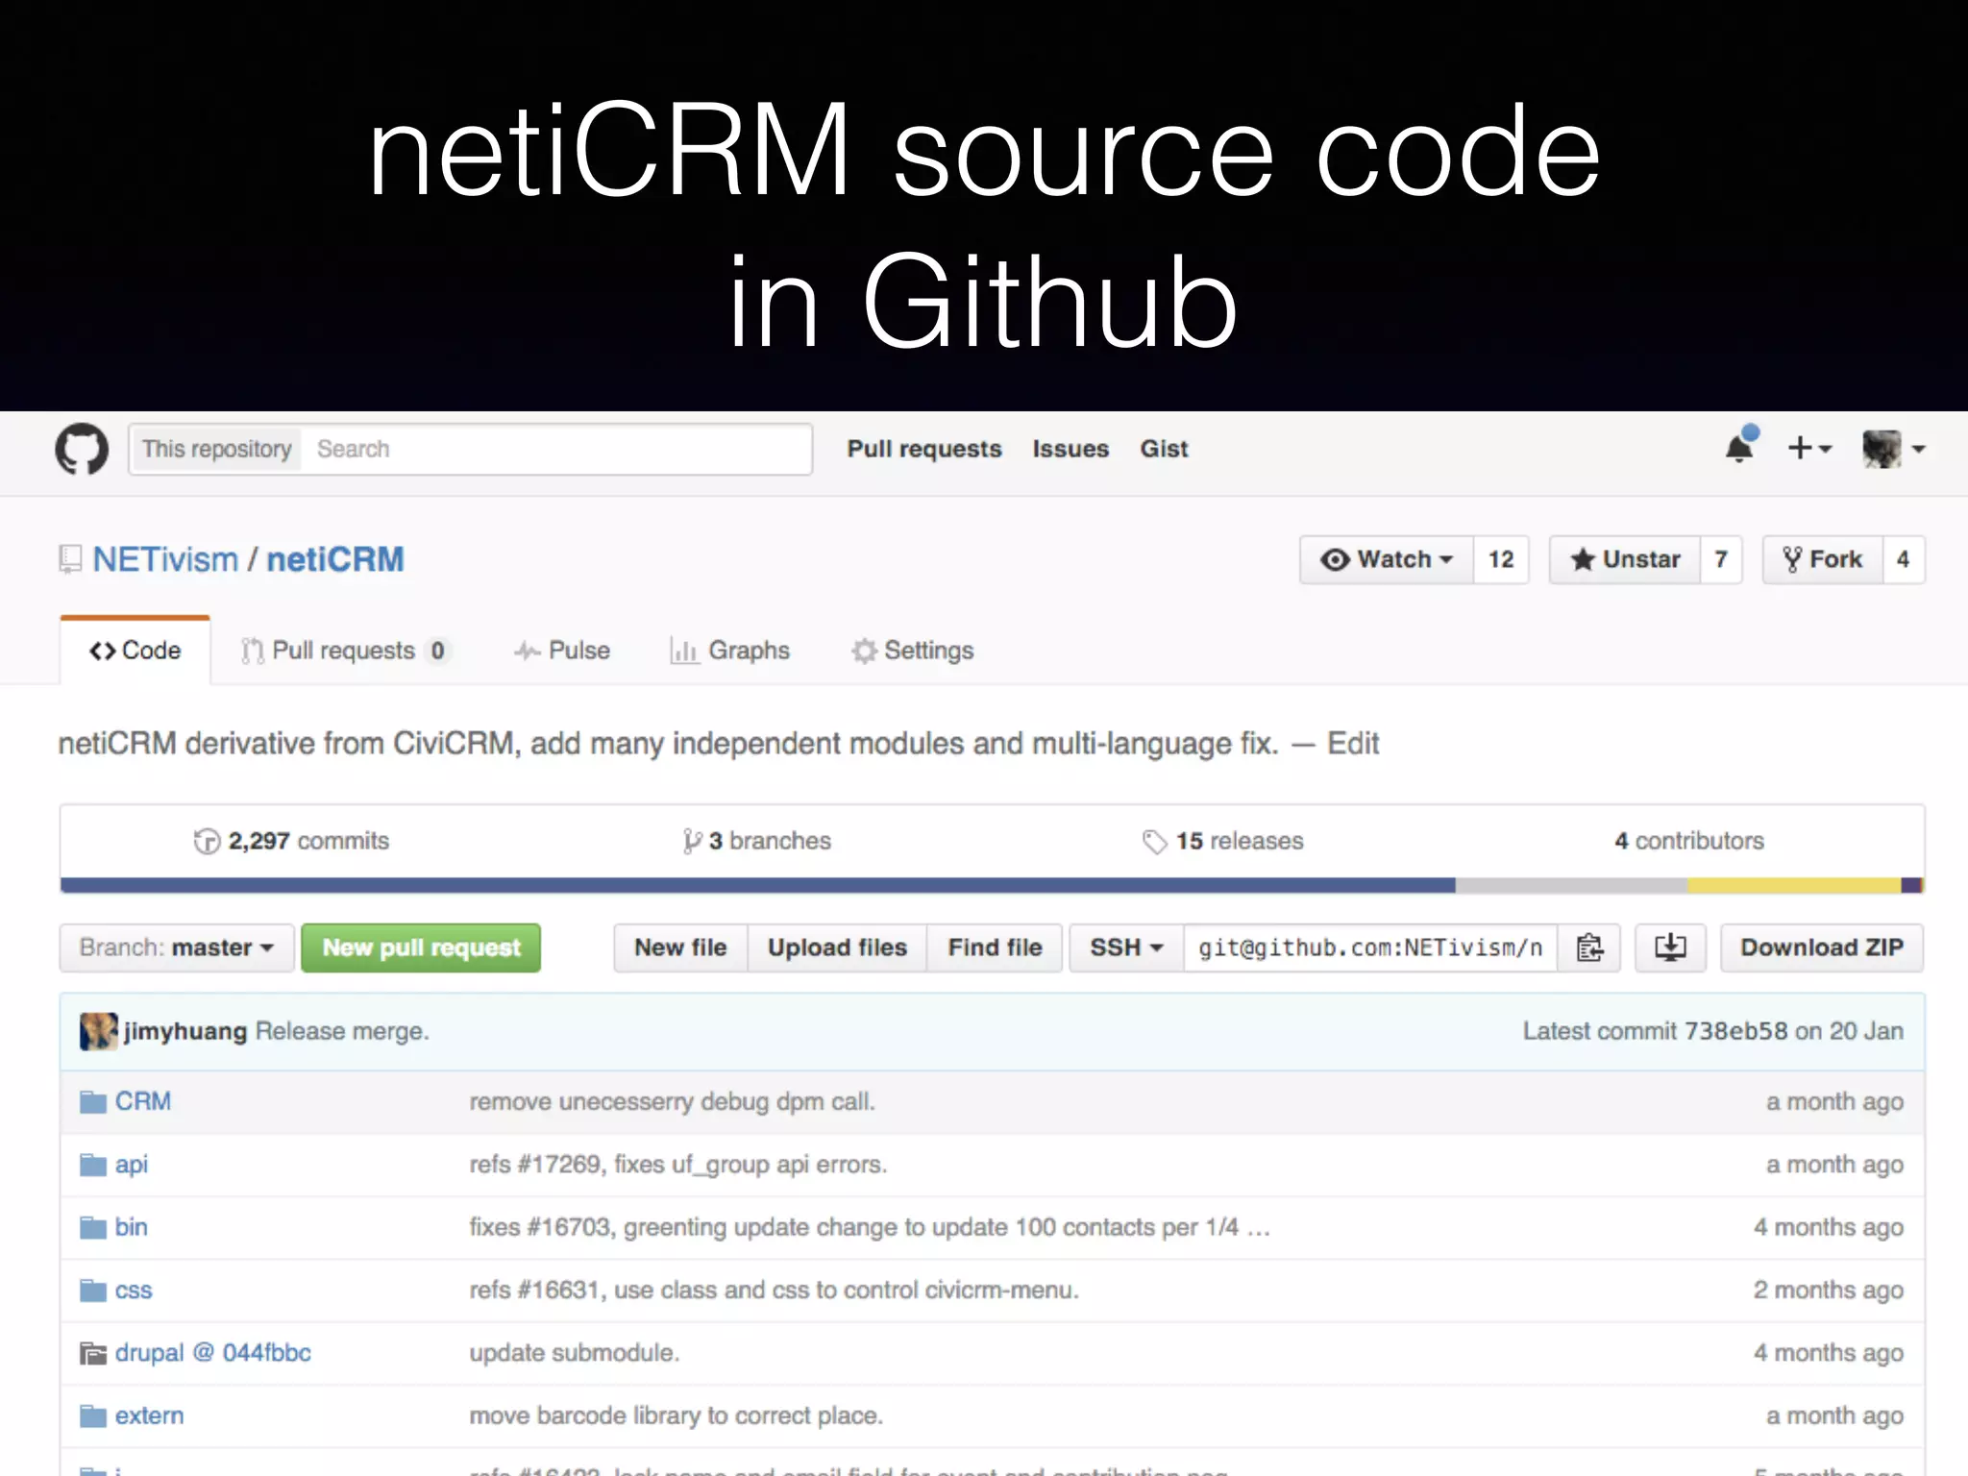View the 7 stargazers count
Viewport: 1968px width, 1476px height.
[x=1721, y=559]
